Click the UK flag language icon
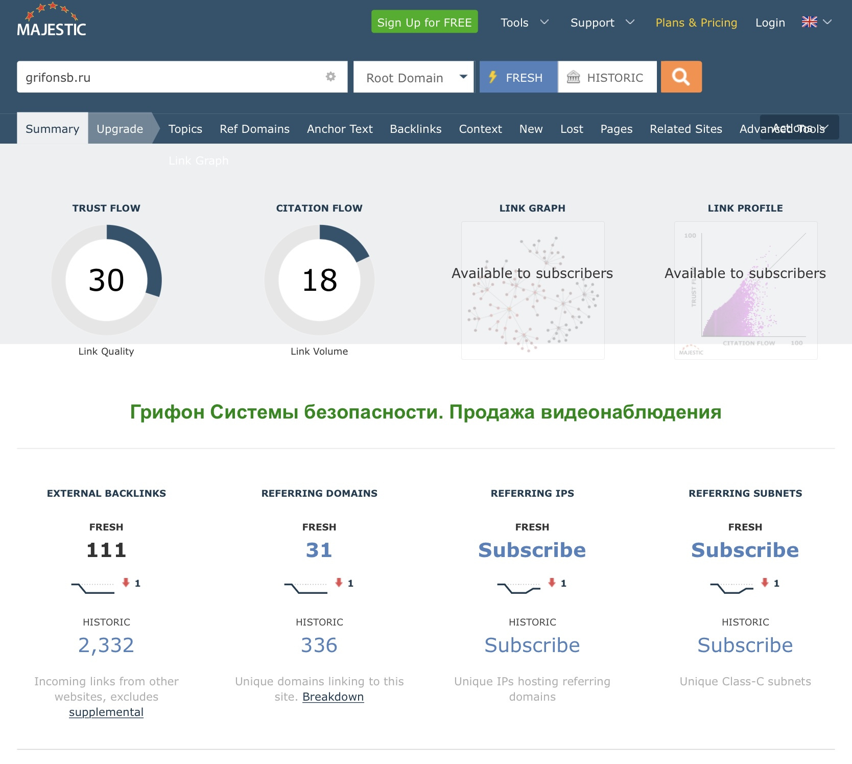 click(x=809, y=22)
